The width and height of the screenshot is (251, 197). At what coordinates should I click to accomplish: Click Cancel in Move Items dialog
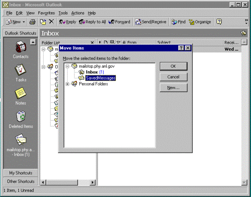[173, 77]
